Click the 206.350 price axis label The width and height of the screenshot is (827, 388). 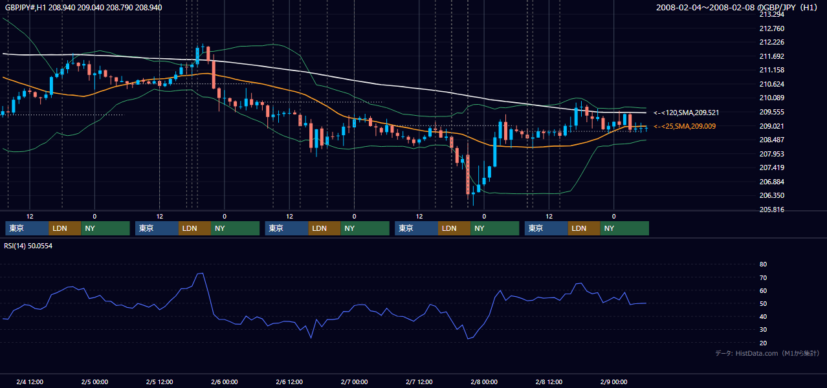click(x=771, y=195)
